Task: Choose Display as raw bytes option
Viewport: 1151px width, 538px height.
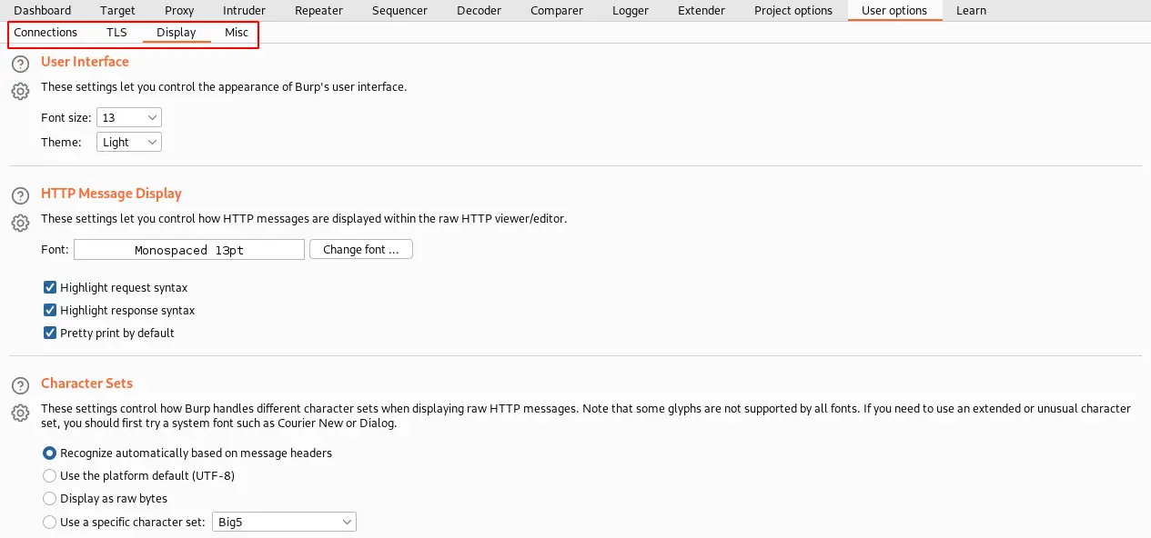Action: pos(50,498)
